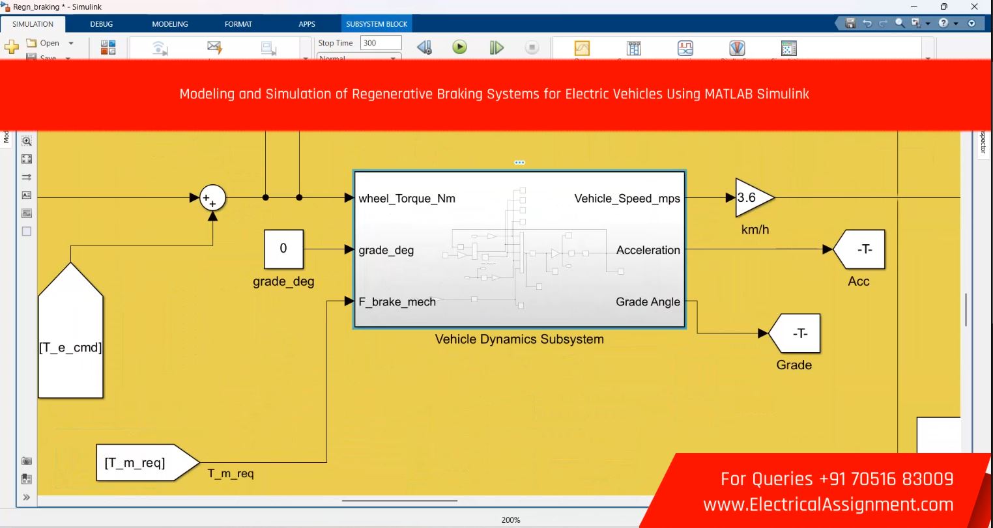993x528 pixels.
Task: Expand the Review Results gallery arrow
Action: pyautogui.click(x=928, y=58)
